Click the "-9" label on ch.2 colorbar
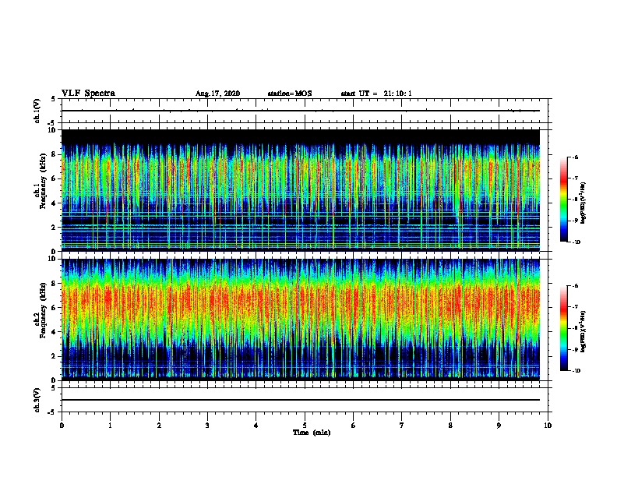617x477 pixels. (575, 349)
